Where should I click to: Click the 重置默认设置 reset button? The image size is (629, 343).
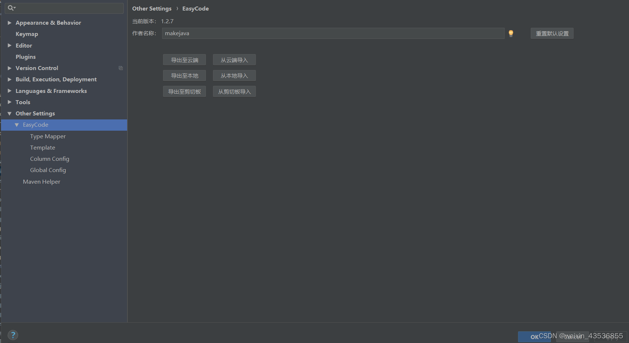click(x=552, y=33)
